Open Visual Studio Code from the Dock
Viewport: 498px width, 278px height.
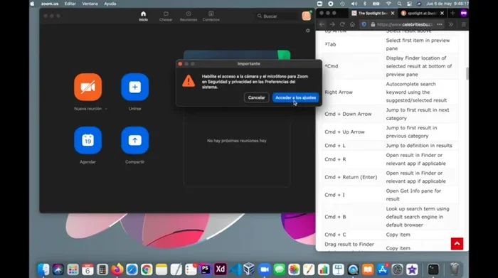click(235, 269)
